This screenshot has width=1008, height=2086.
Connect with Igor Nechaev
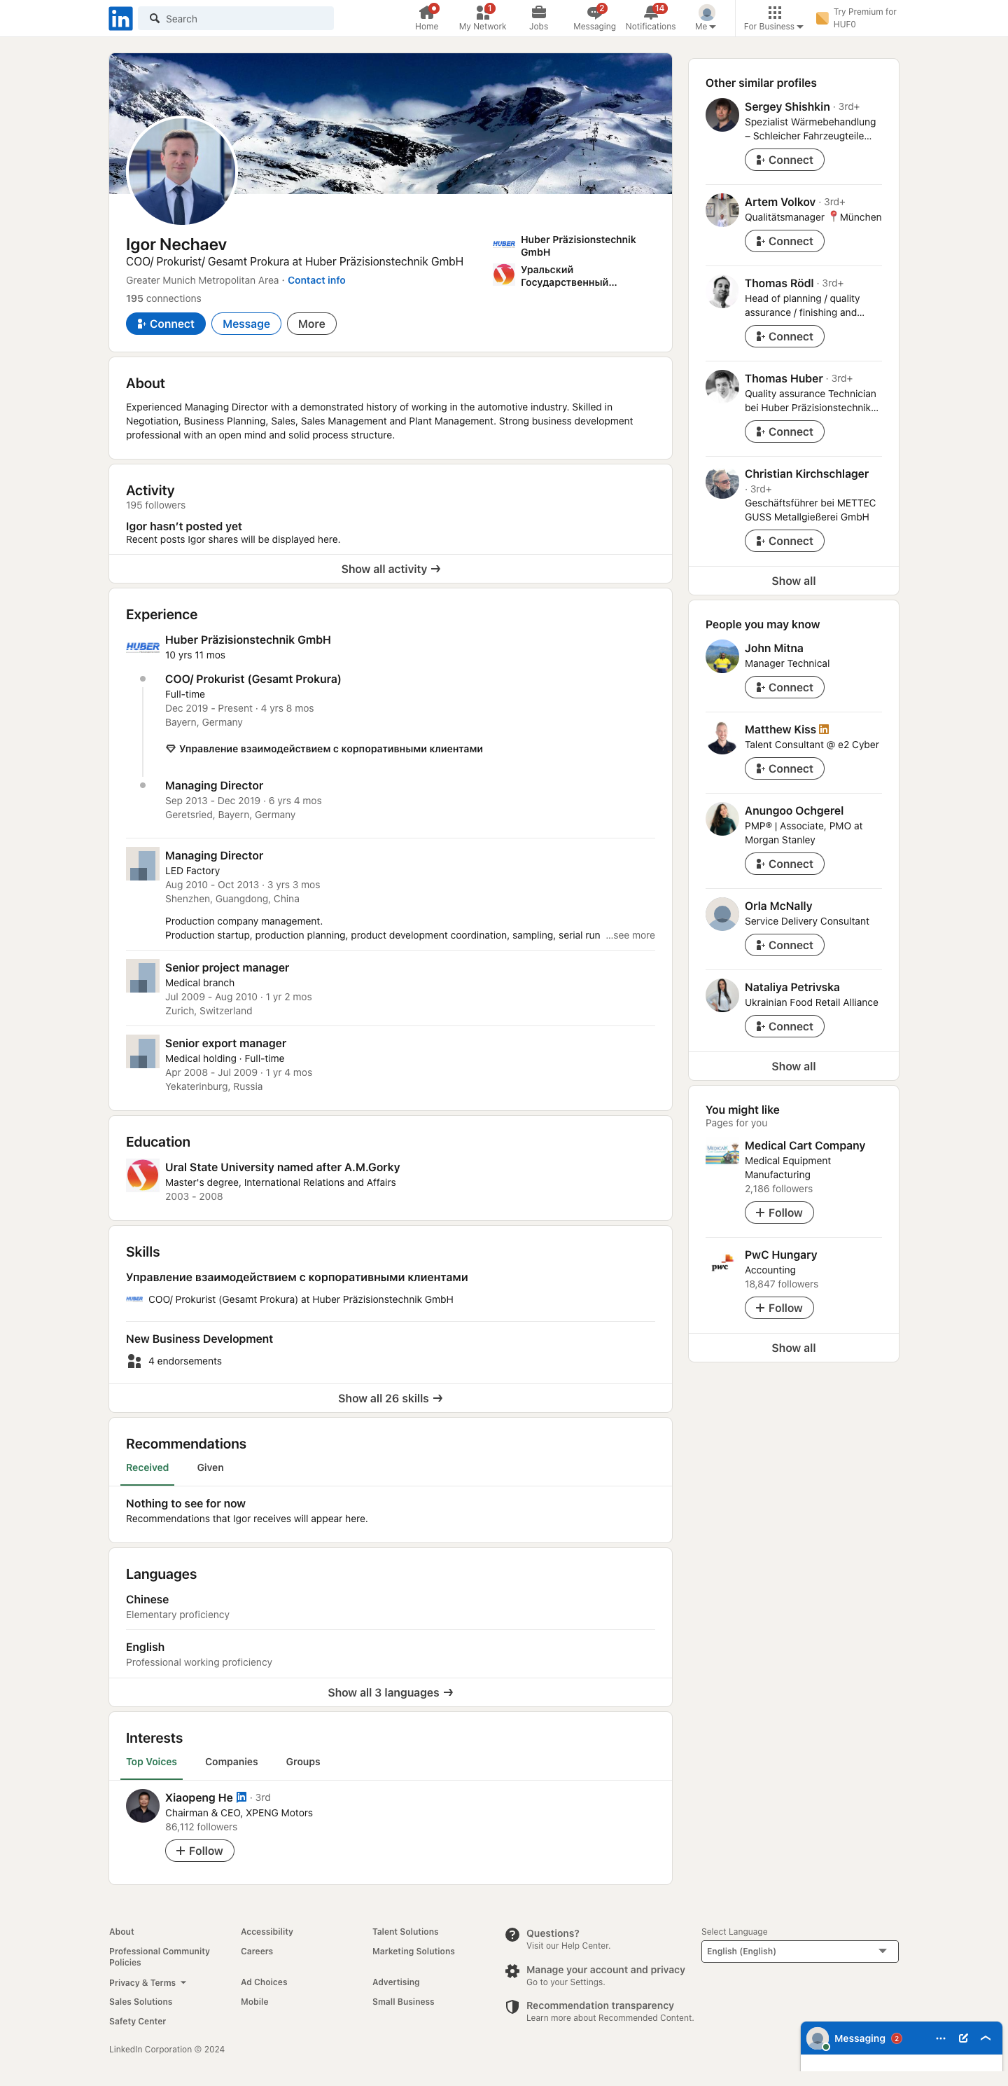165,324
